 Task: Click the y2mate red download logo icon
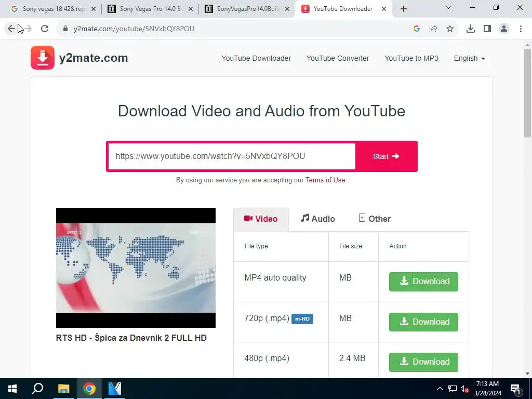[43, 58]
